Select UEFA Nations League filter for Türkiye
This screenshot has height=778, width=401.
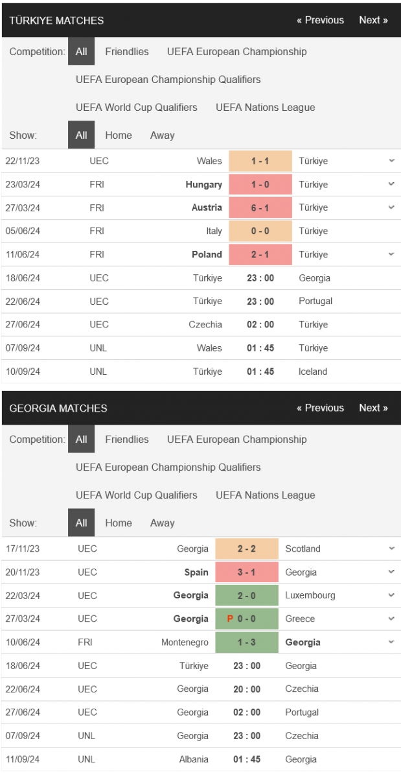(x=266, y=107)
